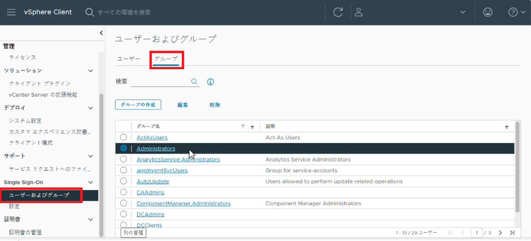Open カスタマ エクスペリエンス改善 item
This screenshot has width=531, height=241.
pyautogui.click(x=50, y=132)
